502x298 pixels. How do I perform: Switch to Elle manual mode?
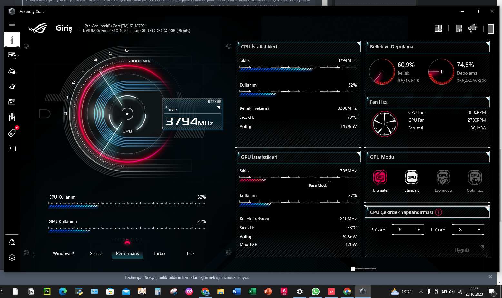click(191, 253)
